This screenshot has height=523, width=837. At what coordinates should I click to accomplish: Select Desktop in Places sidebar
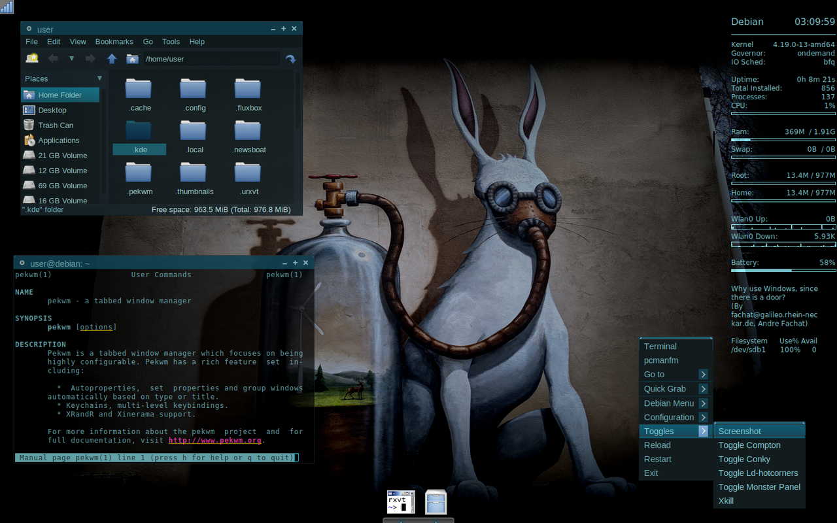60,110
